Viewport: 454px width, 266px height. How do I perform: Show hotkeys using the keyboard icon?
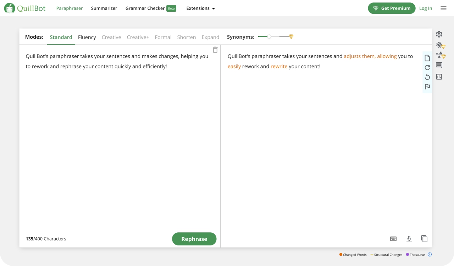point(393,239)
